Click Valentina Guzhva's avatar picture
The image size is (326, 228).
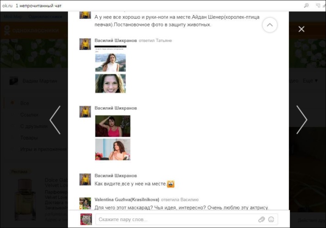pos(85,203)
